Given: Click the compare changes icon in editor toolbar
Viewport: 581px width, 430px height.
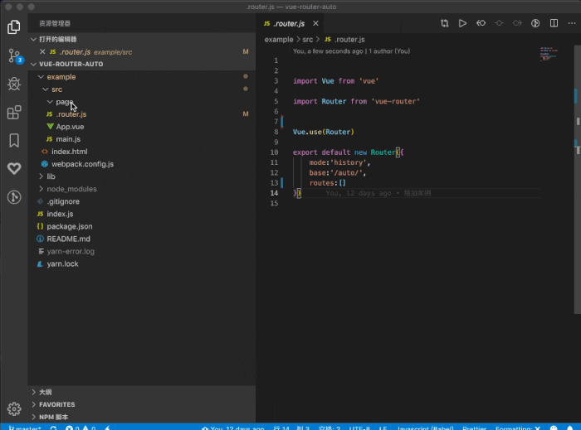Looking at the screenshot, I should (x=445, y=24).
